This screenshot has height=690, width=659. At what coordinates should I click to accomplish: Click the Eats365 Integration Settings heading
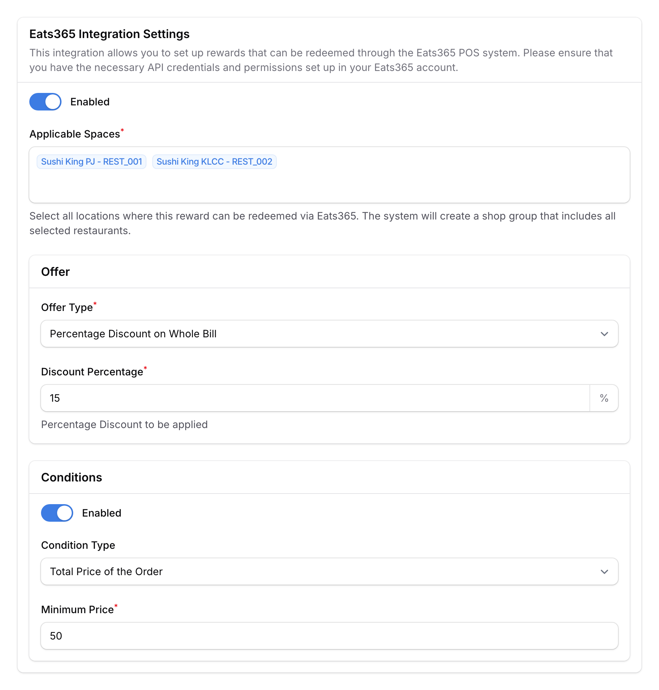tap(109, 34)
